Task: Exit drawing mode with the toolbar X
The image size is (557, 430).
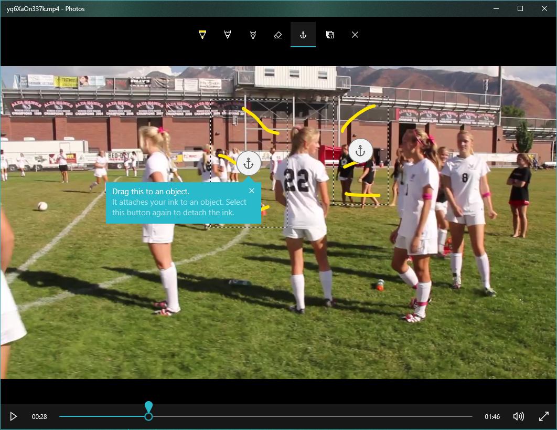Action: (355, 35)
